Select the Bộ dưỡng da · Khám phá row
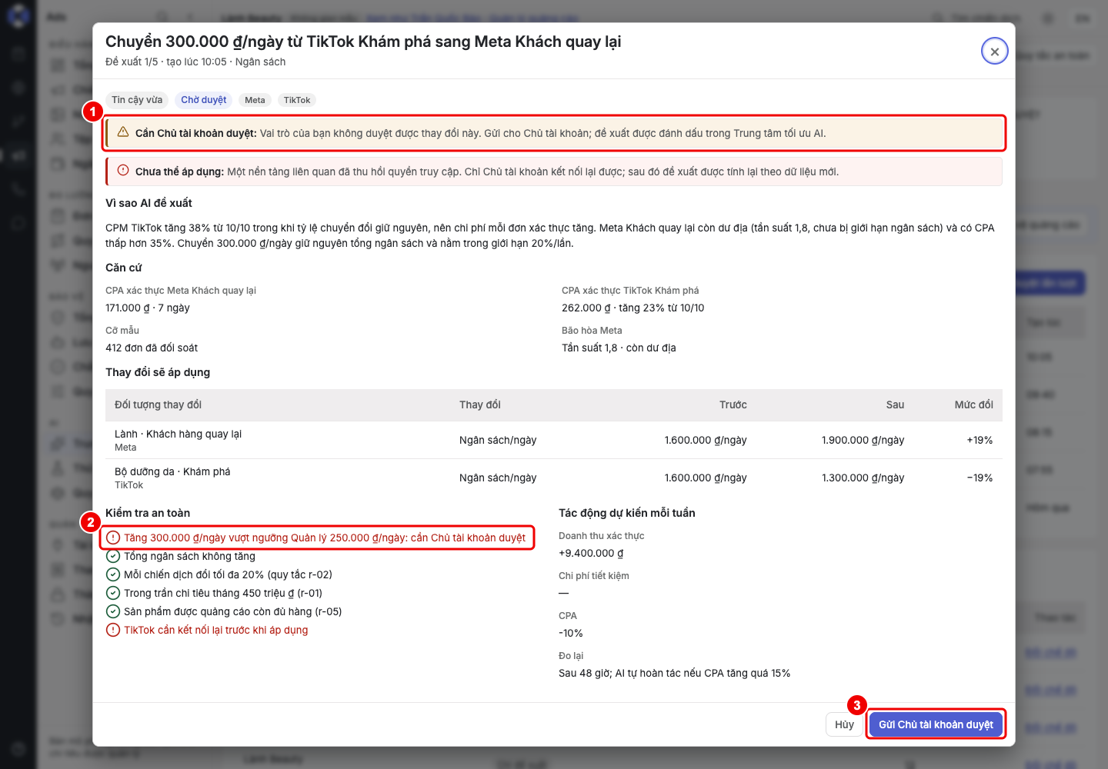 coord(554,478)
